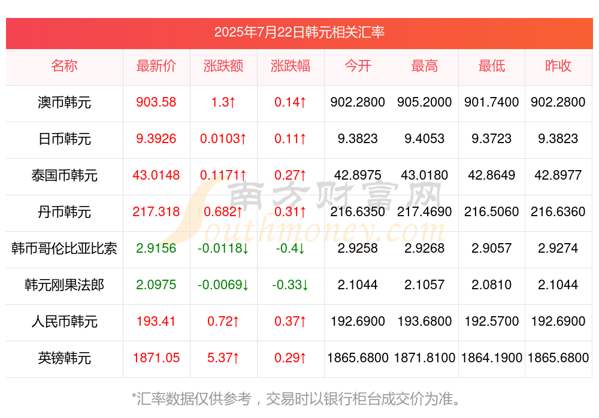
Task: Click the percent change 0.37↑
Action: (x=291, y=322)
